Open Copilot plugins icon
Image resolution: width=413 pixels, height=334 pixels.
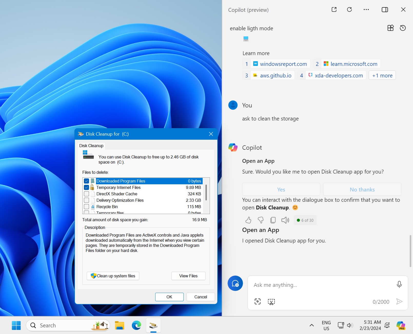(x=390, y=28)
